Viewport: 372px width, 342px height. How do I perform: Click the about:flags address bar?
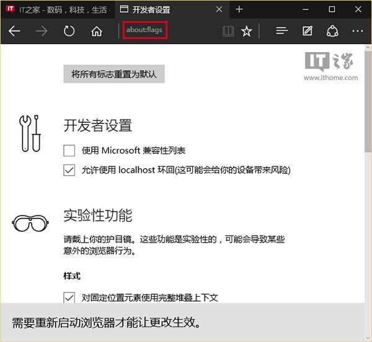pyautogui.click(x=145, y=30)
